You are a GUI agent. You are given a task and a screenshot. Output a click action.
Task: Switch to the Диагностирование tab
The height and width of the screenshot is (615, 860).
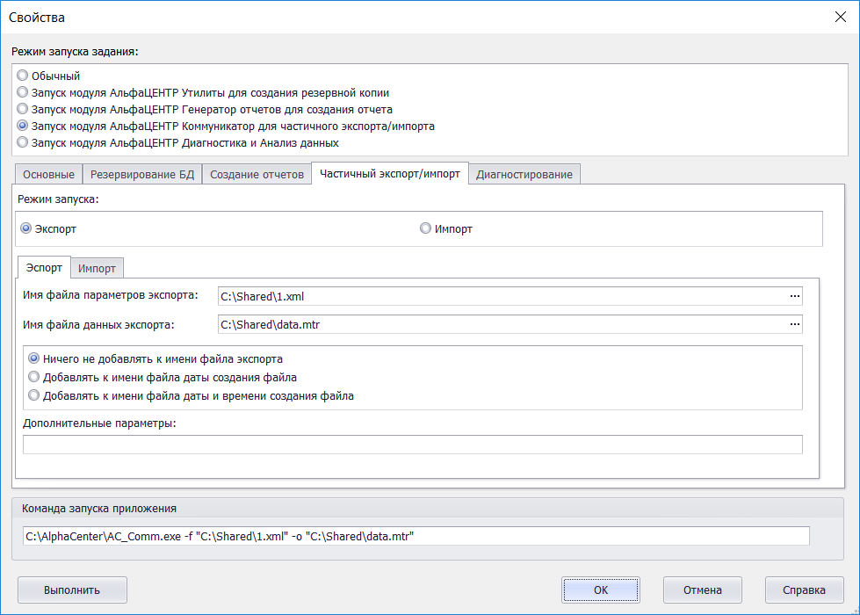coord(524,174)
